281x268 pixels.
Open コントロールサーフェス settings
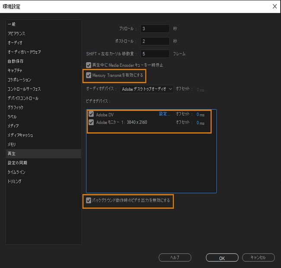43,89
